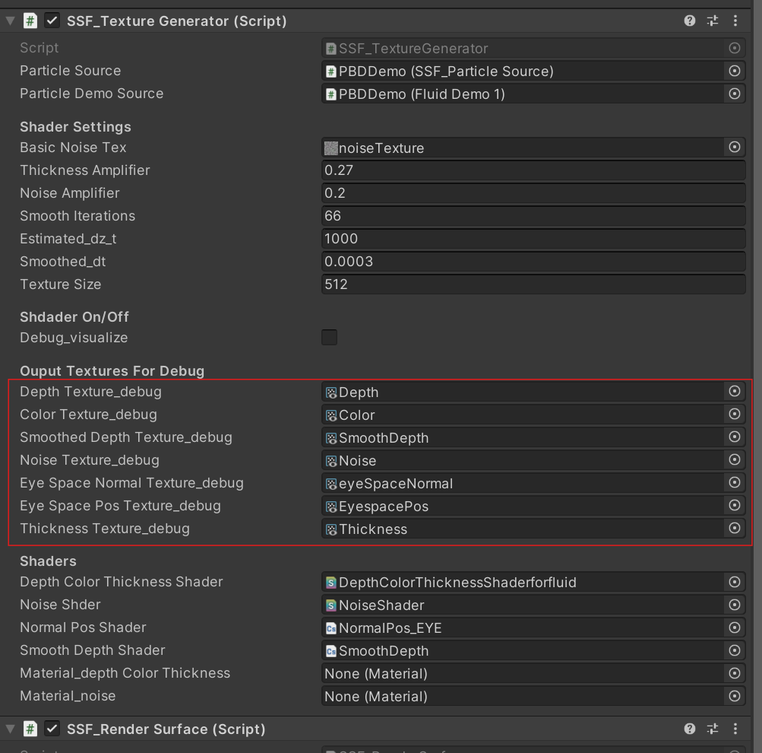Open the object picker for Depth Texture_debug
The height and width of the screenshot is (753, 762).
point(734,392)
